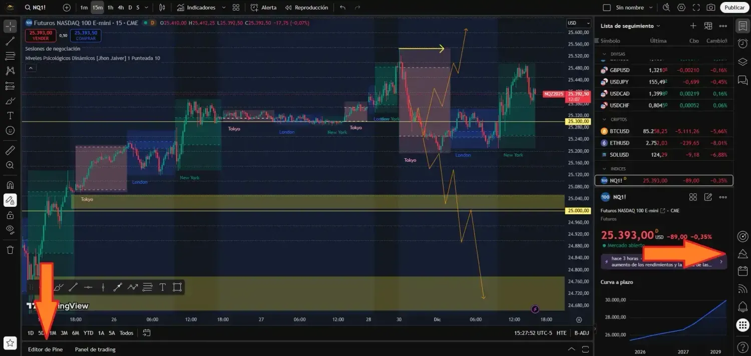Click the COMPRAR 25.393,50 button
The width and height of the screenshot is (751, 356).
point(86,36)
